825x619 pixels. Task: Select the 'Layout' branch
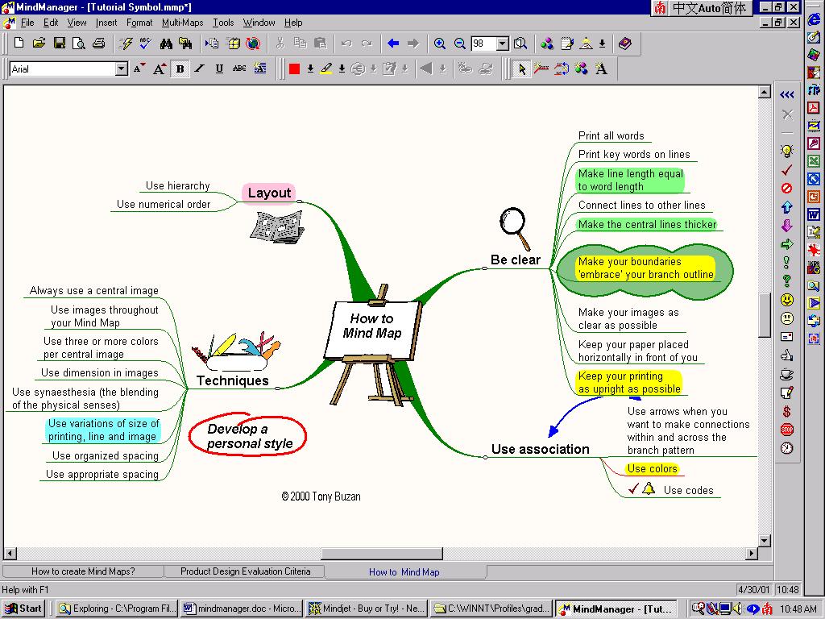point(269,193)
